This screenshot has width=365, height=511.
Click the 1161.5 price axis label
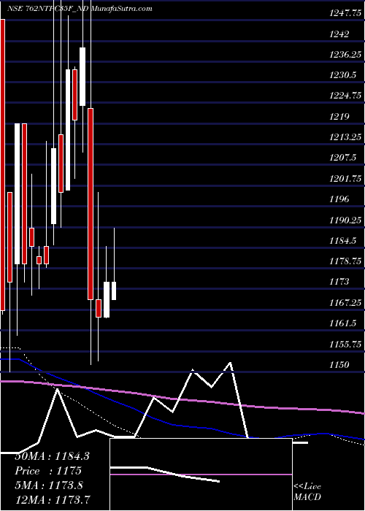click(x=343, y=323)
